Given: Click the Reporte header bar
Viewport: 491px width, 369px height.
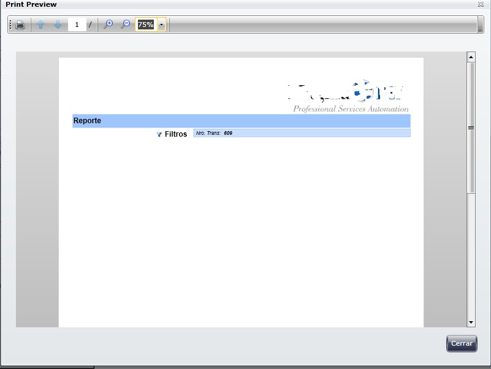Looking at the screenshot, I should click(242, 121).
